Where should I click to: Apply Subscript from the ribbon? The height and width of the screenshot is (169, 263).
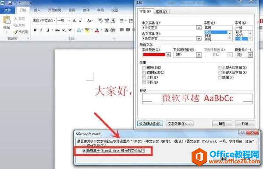point(64,30)
